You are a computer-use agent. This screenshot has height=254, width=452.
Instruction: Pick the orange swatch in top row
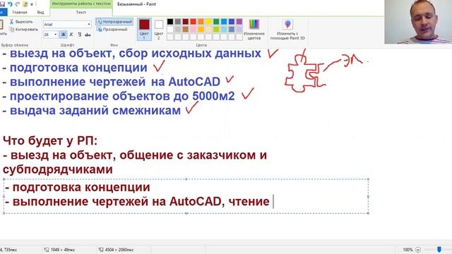pyautogui.click(x=201, y=22)
